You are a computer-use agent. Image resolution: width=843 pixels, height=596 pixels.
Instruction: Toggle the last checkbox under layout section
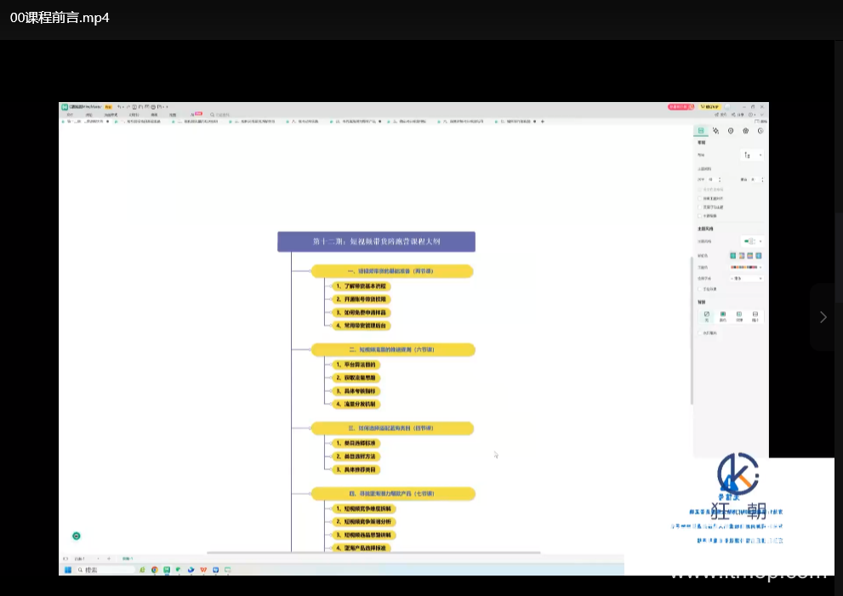699,216
